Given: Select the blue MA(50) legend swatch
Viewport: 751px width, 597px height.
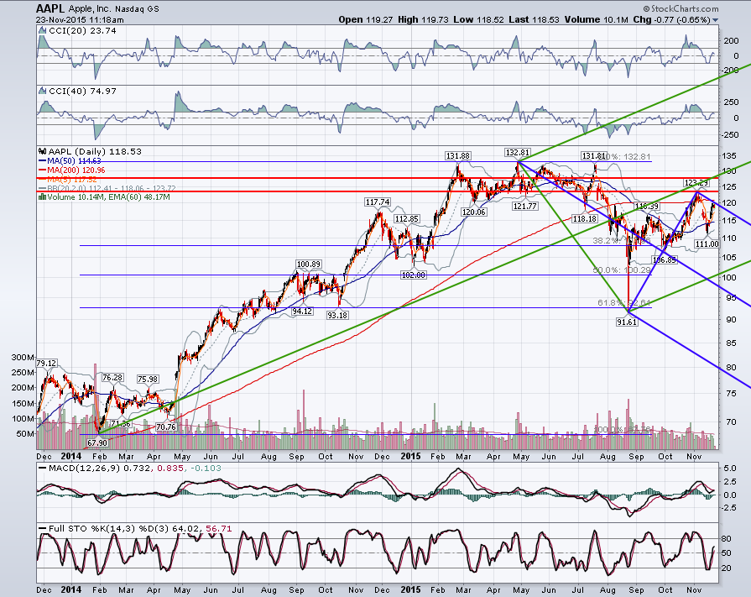Looking at the screenshot, I should pos(43,161).
